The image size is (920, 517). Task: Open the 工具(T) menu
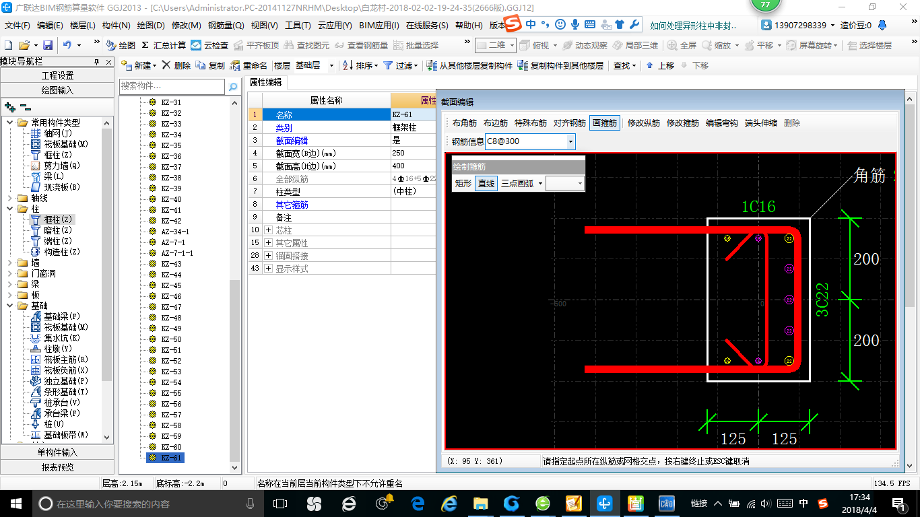[298, 25]
